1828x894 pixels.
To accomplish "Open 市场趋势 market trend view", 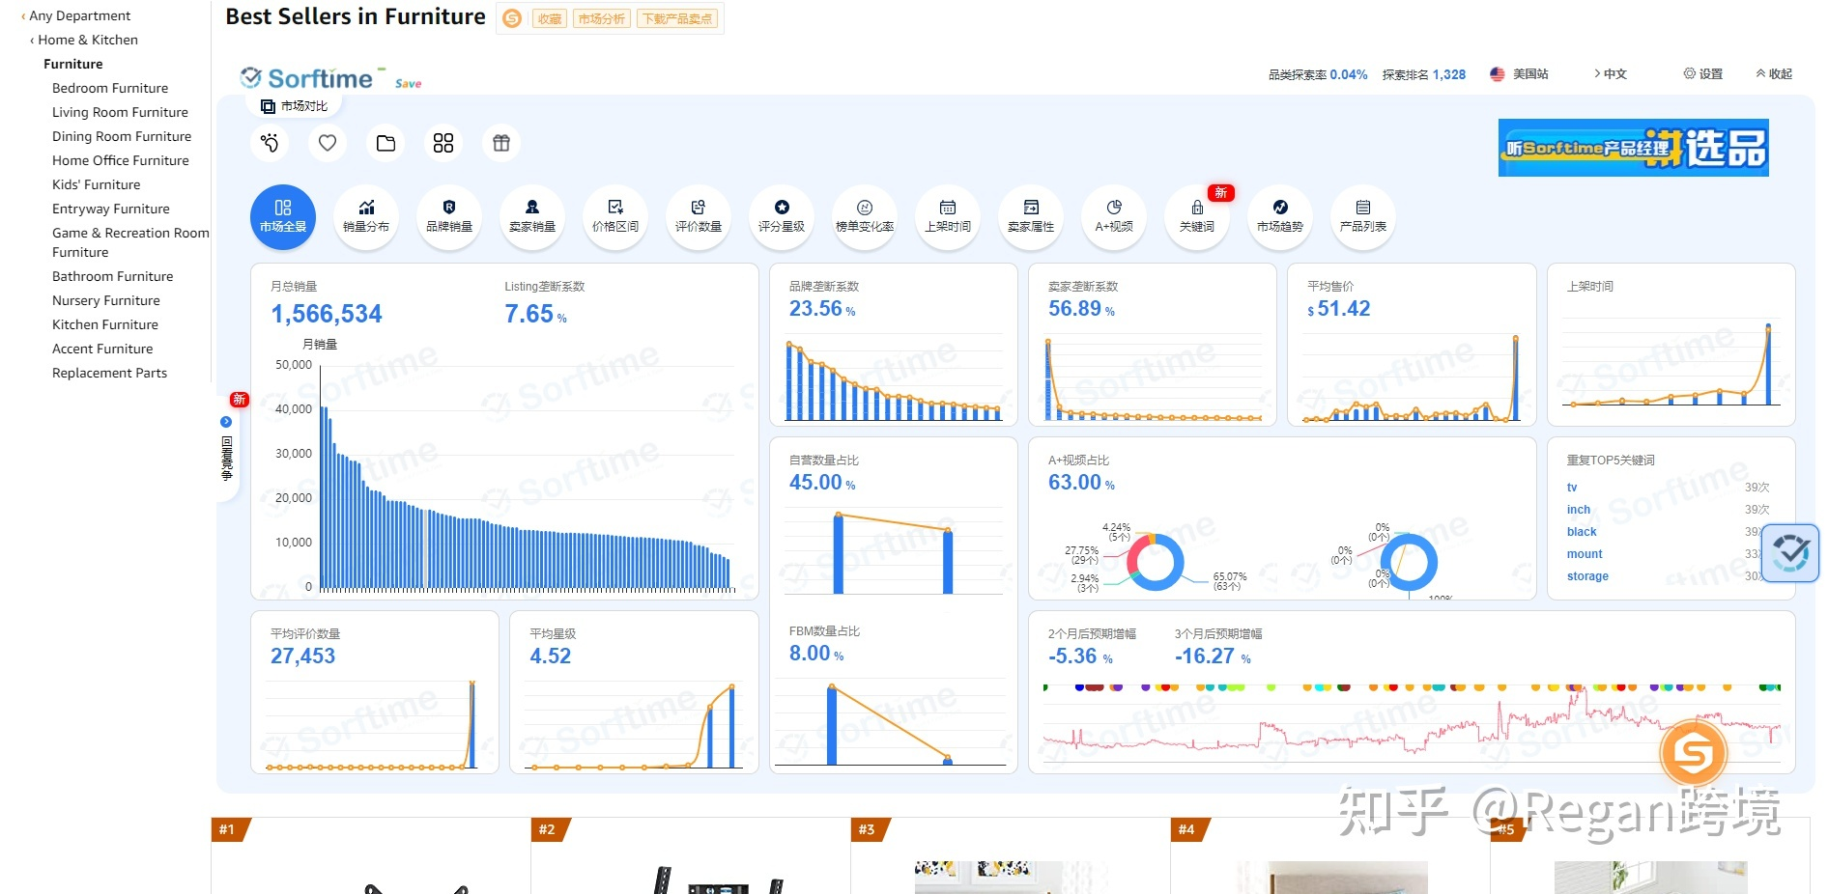I will click(1280, 216).
